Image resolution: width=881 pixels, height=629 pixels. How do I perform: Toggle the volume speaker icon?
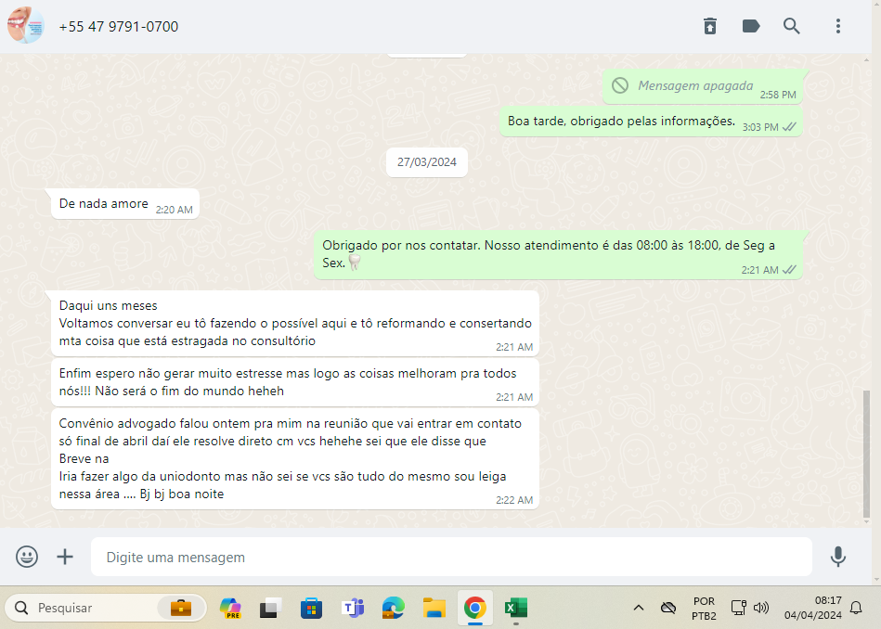762,609
